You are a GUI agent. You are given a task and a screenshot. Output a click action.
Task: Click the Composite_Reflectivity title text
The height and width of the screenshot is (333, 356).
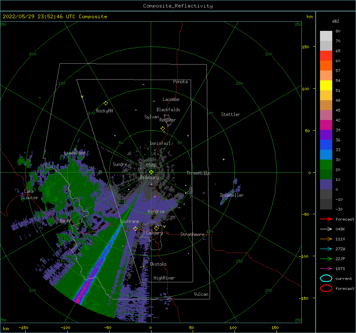click(178, 6)
